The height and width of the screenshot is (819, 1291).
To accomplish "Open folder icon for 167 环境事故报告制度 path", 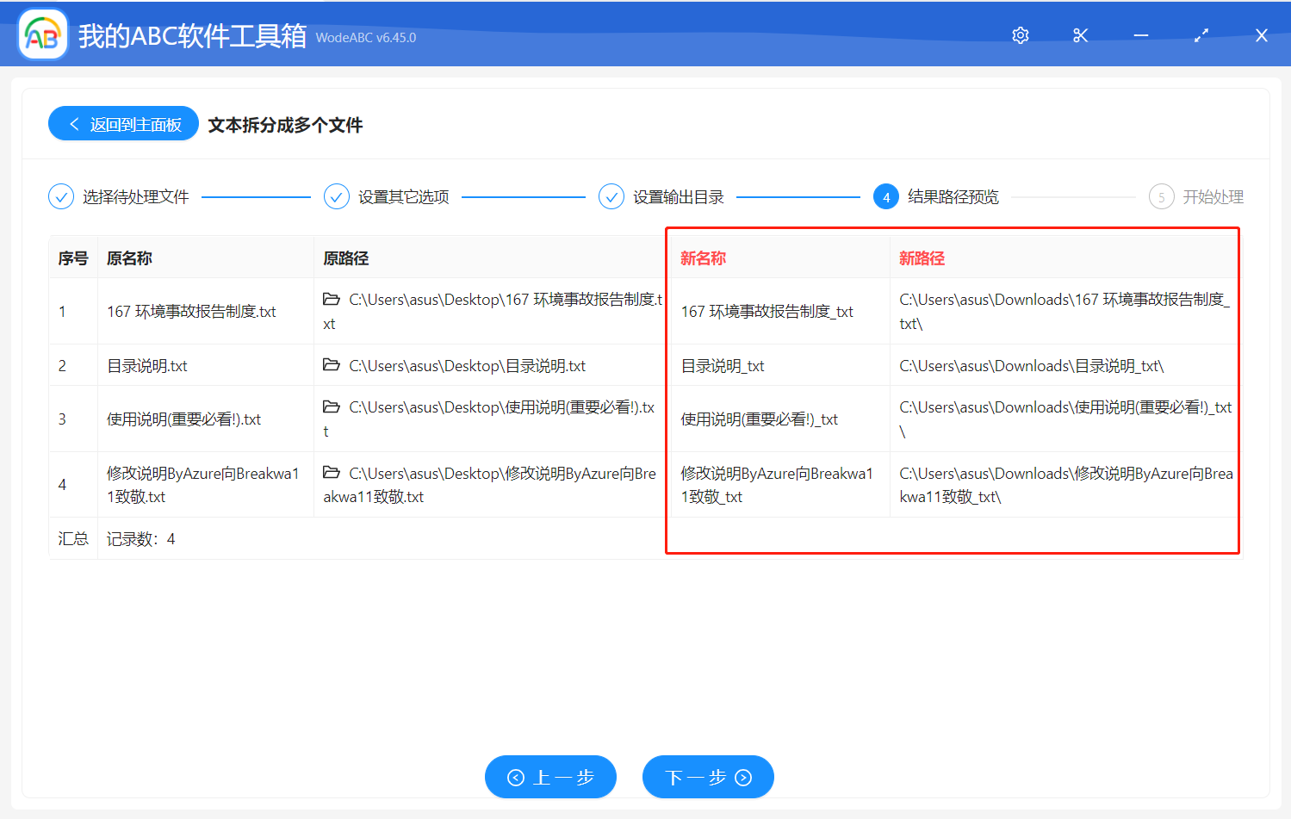I will click(332, 299).
